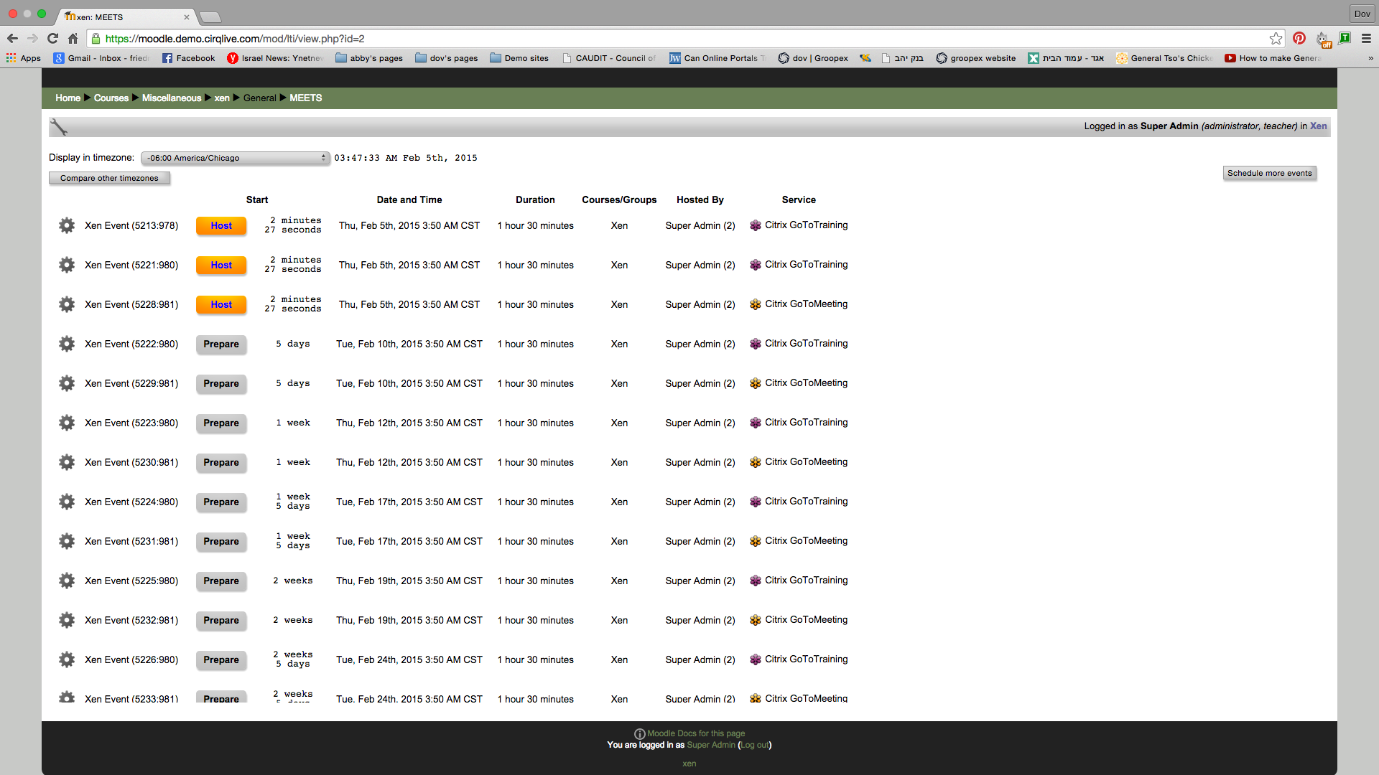Bookmark page with star icon
Screen dimensions: 1379x775
(1276, 39)
